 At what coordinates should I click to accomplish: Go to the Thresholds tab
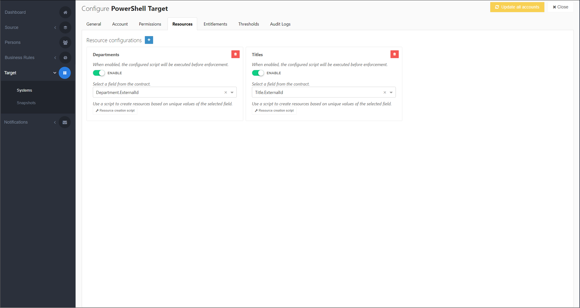pyautogui.click(x=249, y=24)
